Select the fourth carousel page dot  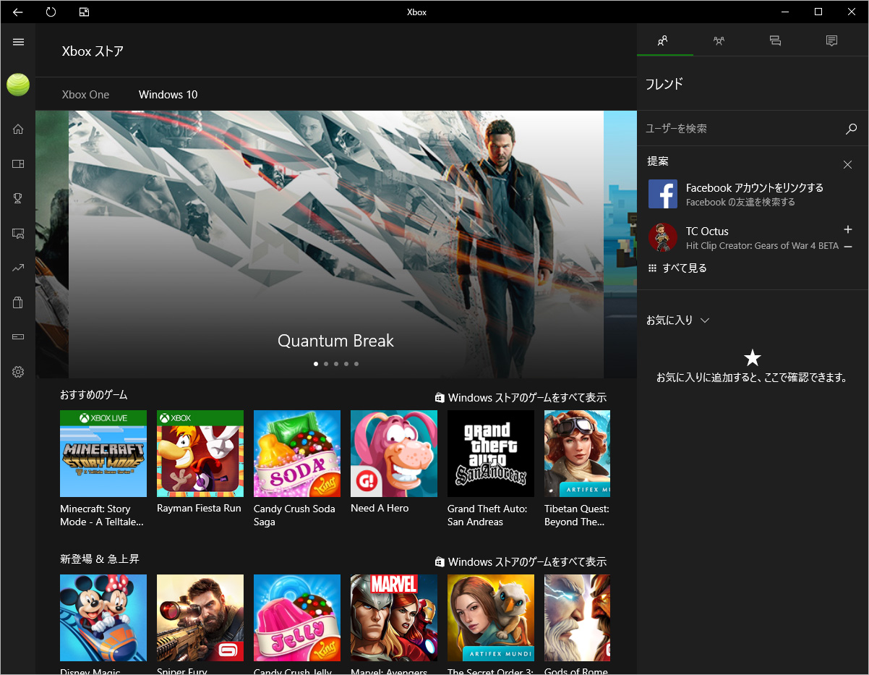pos(346,364)
